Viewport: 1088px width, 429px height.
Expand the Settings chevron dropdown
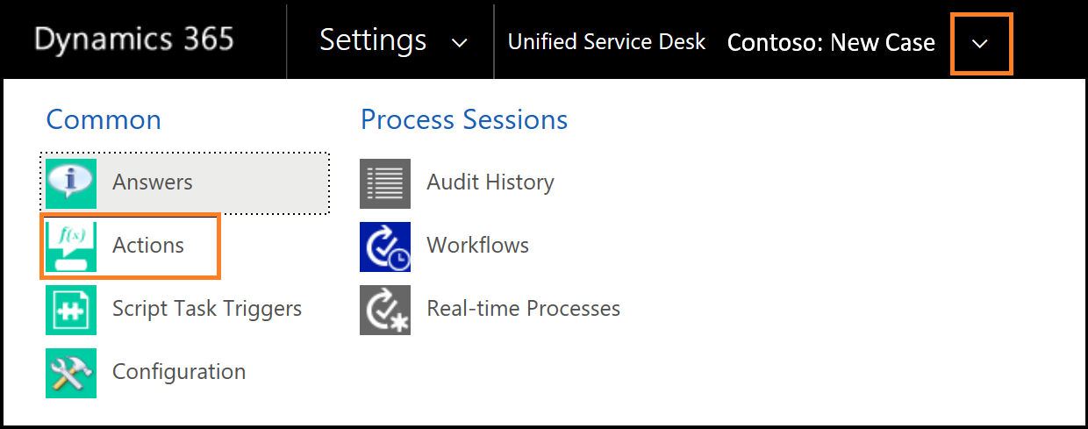(x=460, y=43)
